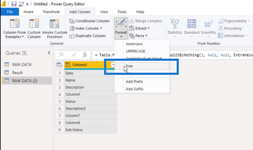Open the Scientific operations menu
Image resolution: width=253 pixels, height=150 pixels.
click(x=209, y=29)
